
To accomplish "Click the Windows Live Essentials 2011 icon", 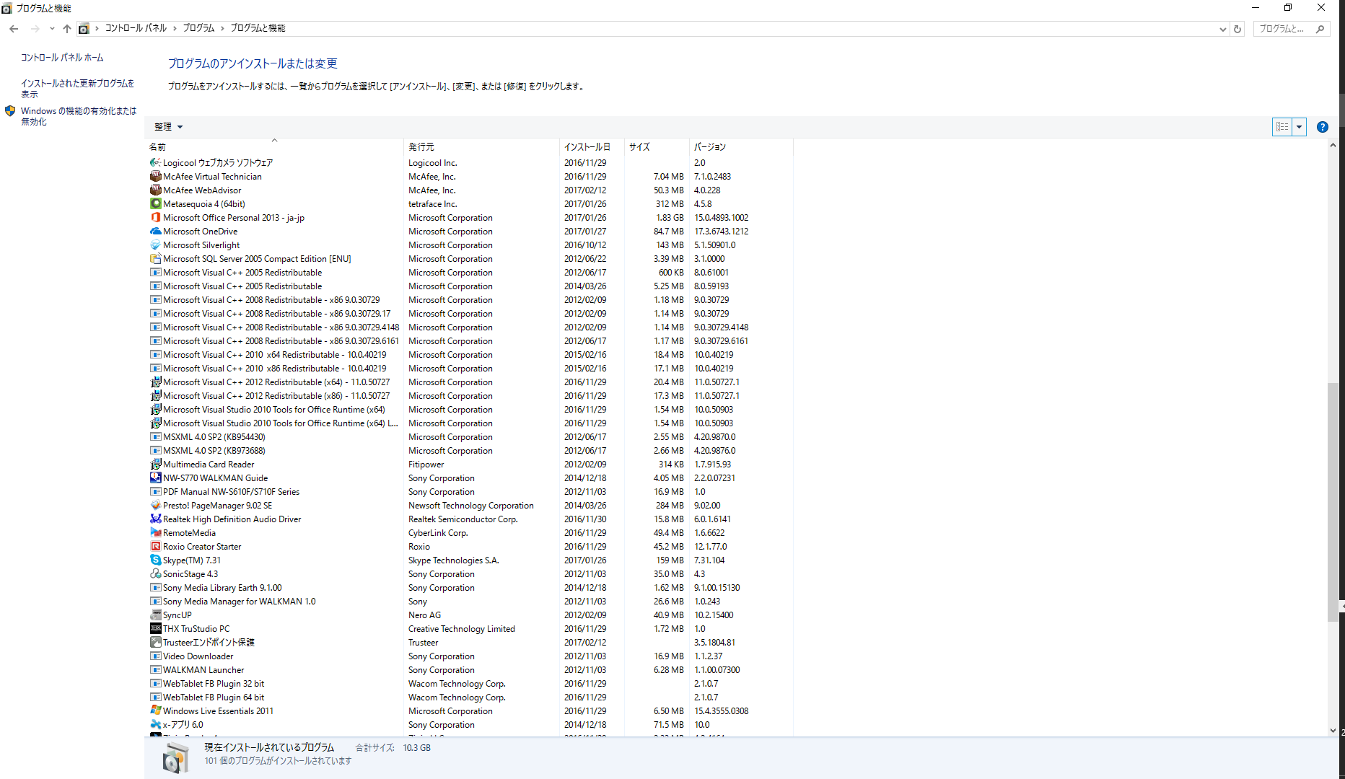I will (155, 711).
